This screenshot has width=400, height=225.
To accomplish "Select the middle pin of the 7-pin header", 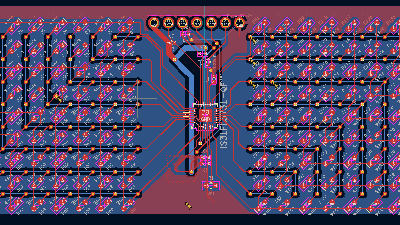I will coord(197,23).
